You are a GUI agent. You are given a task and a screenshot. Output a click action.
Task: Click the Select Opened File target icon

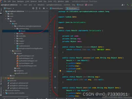pyautogui.click(x=33, y=8)
